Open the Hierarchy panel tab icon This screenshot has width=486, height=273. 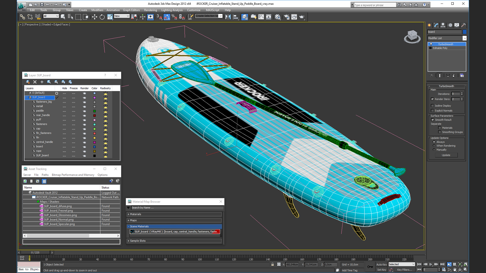click(443, 25)
